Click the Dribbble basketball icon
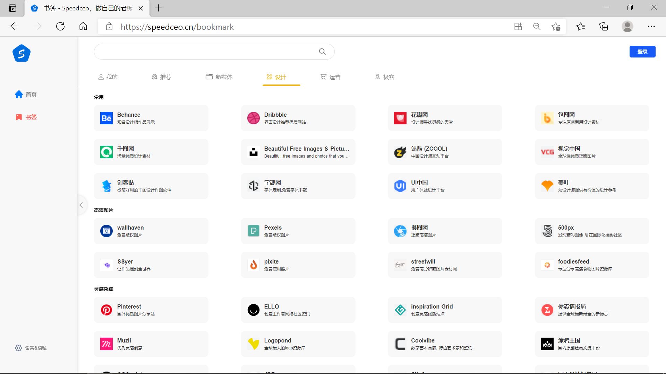The image size is (666, 374). click(254, 118)
